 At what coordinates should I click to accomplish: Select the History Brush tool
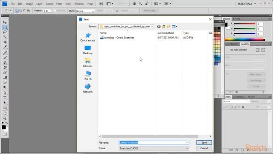coord(5,68)
